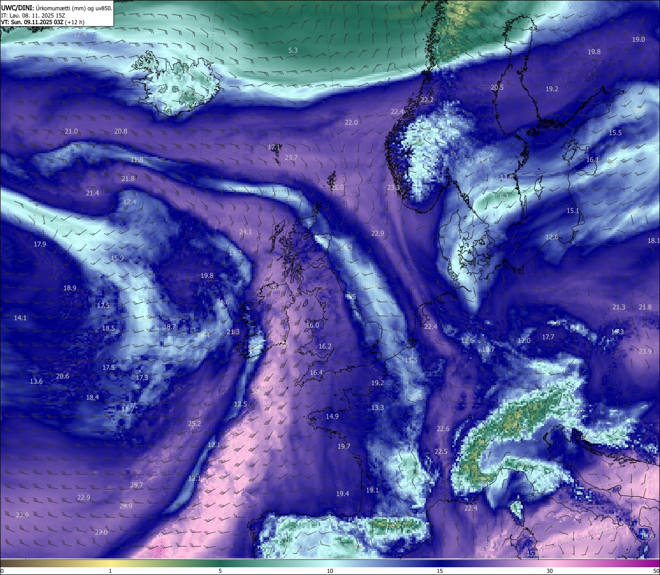
Task: Click the 18.7 value label
Action: (x=170, y=326)
